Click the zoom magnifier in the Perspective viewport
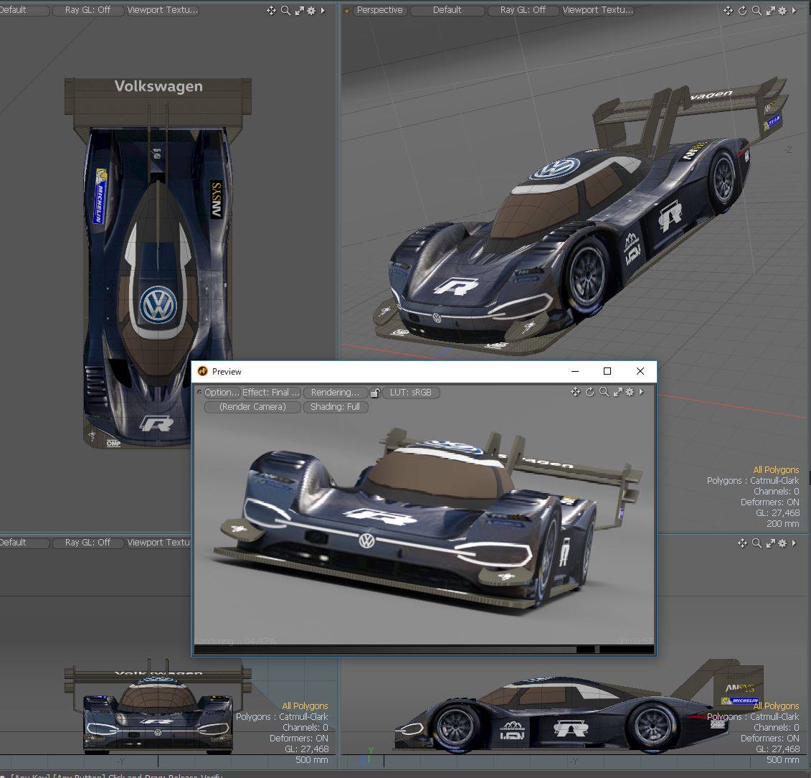811x778 pixels. coord(757,10)
